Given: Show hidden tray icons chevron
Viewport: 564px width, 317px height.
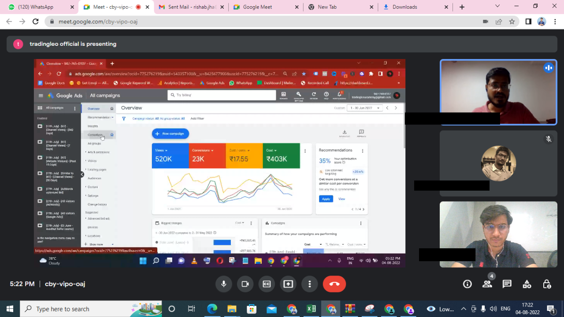Looking at the screenshot, I should [464, 309].
